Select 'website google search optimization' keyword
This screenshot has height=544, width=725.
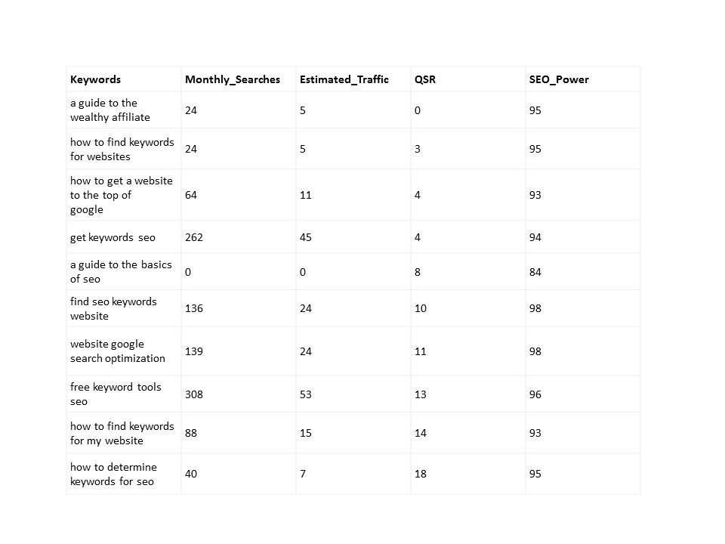pos(118,351)
